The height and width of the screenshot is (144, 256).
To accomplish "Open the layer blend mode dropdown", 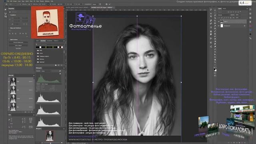I will (224, 15).
